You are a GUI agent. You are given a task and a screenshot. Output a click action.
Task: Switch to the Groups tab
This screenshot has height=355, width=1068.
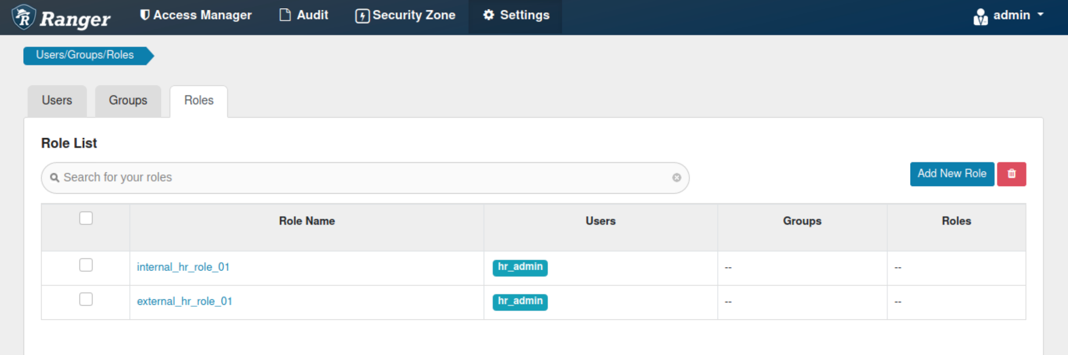pos(128,101)
